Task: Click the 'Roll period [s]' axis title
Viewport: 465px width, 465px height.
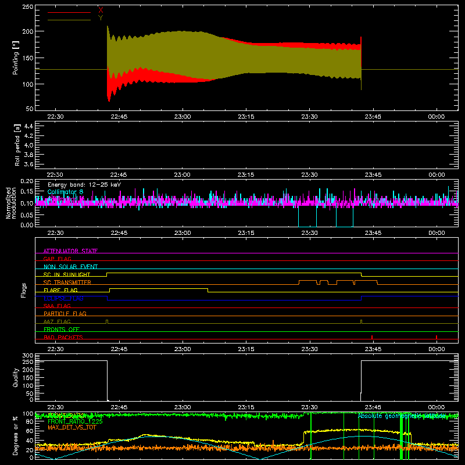Action: tap(17, 145)
